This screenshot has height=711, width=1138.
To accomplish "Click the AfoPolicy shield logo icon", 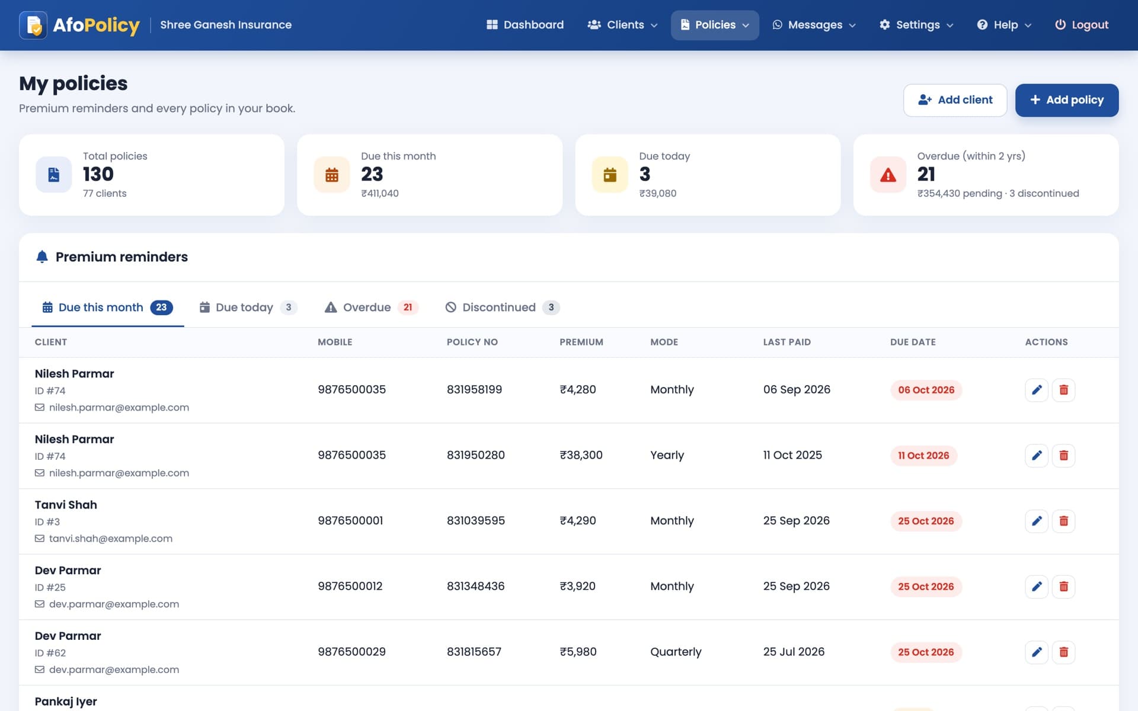I will 33,25.
